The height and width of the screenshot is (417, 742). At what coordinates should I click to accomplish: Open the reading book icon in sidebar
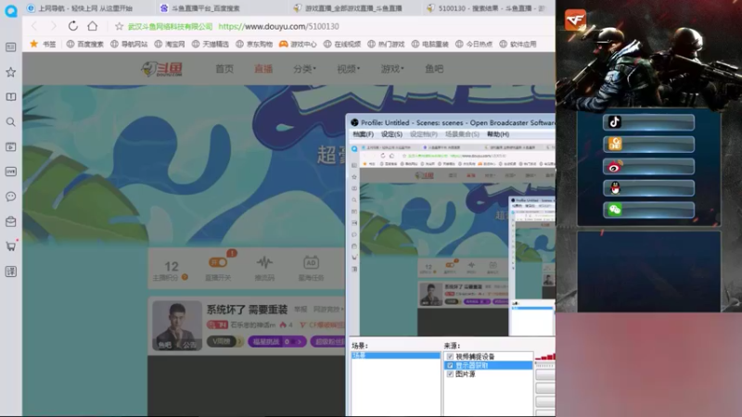coord(10,97)
